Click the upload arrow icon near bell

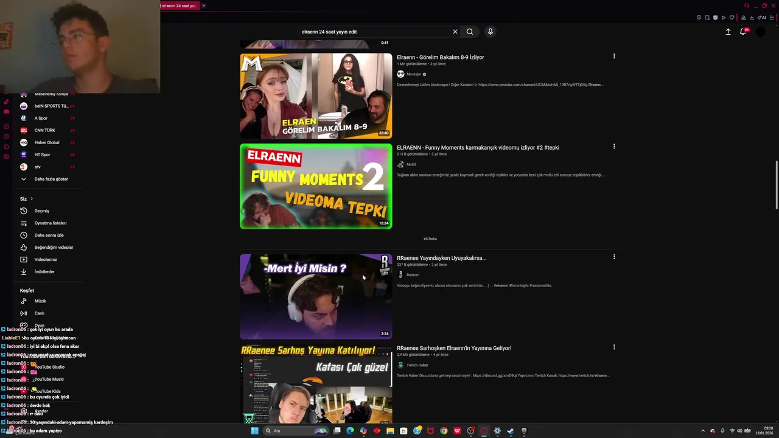coord(728,32)
